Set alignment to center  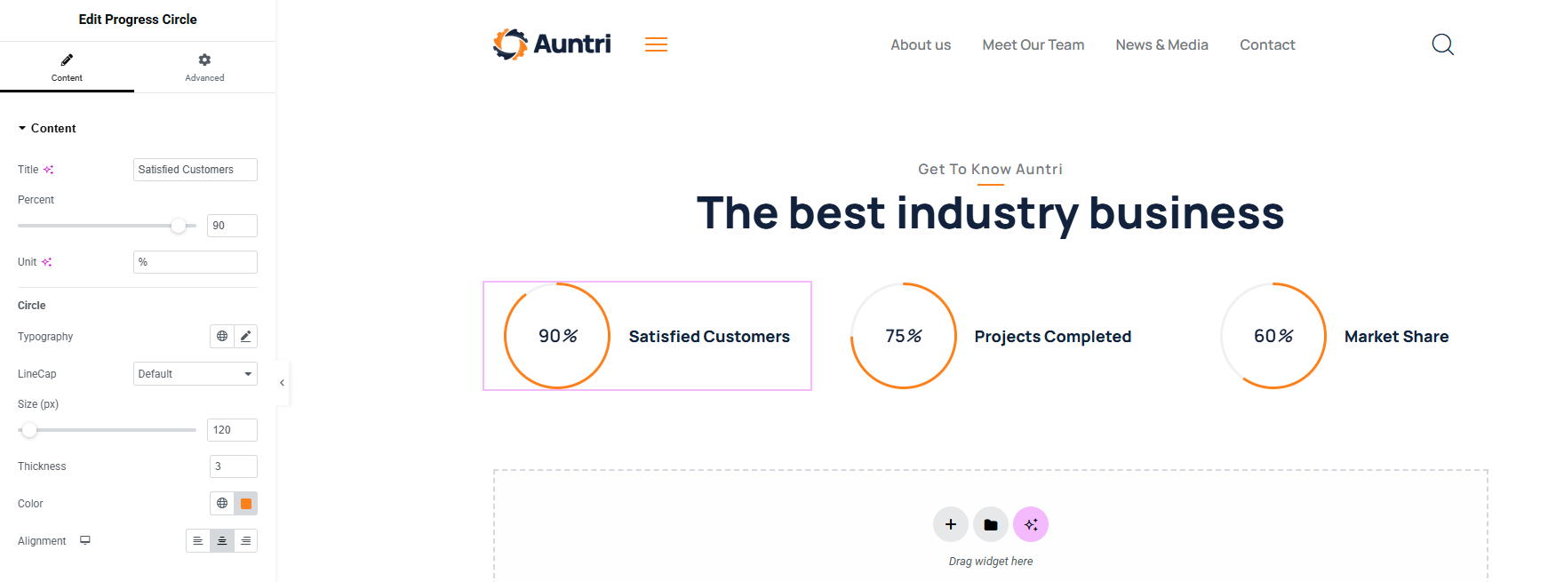(222, 540)
